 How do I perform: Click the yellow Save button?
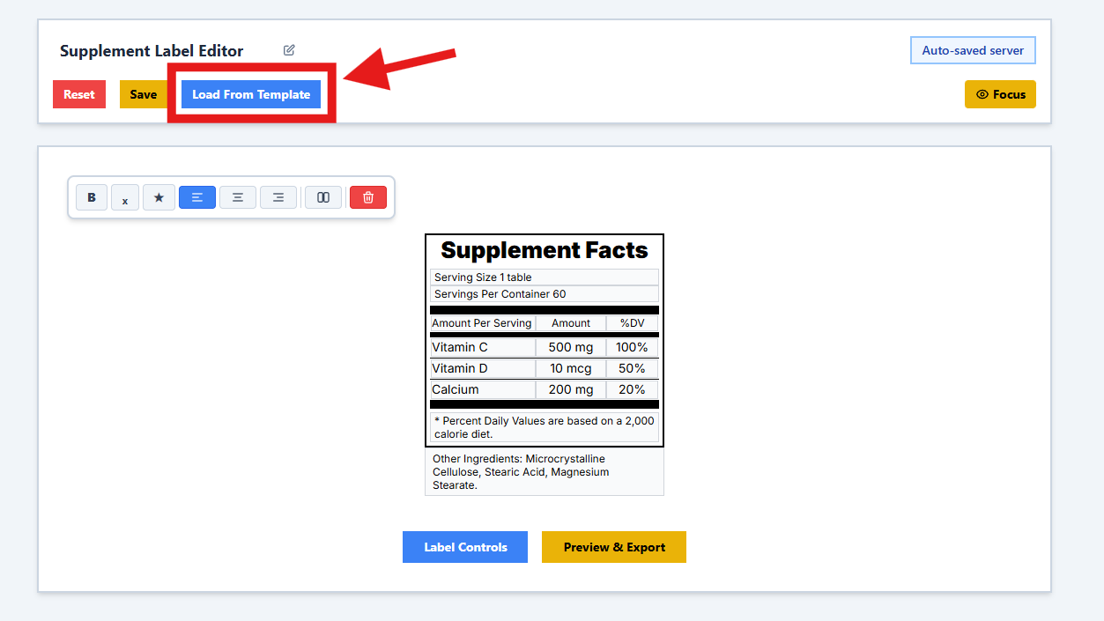pos(143,94)
